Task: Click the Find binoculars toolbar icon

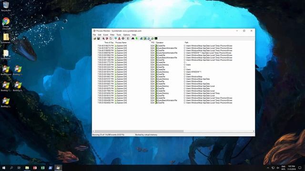Action: point(133,38)
